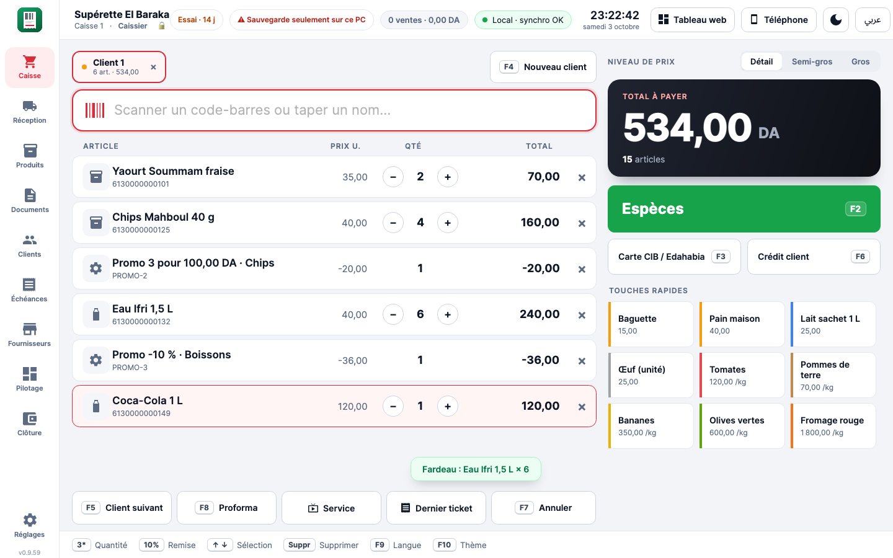
Task: Decrease Coca-Cola 1 L quantity
Action: pos(393,406)
